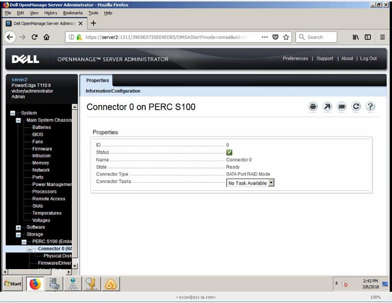
Task: Close the Dell OpenManage tab
Action: (80, 23)
